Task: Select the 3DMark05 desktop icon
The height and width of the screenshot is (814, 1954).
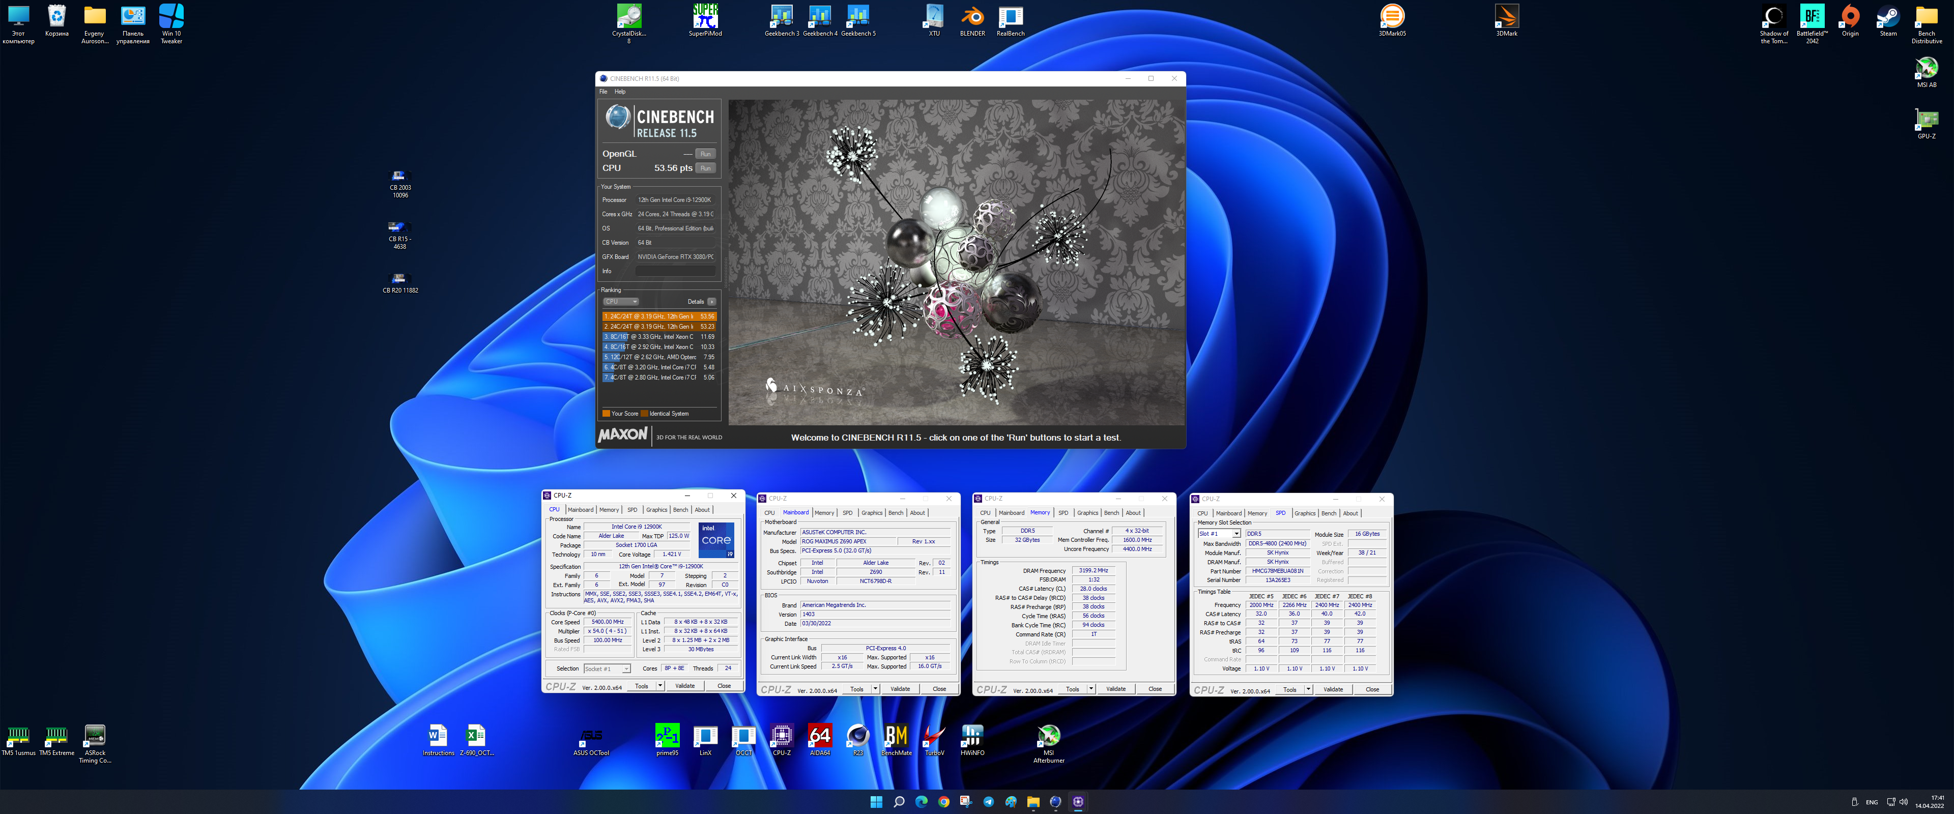Action: point(1392,20)
